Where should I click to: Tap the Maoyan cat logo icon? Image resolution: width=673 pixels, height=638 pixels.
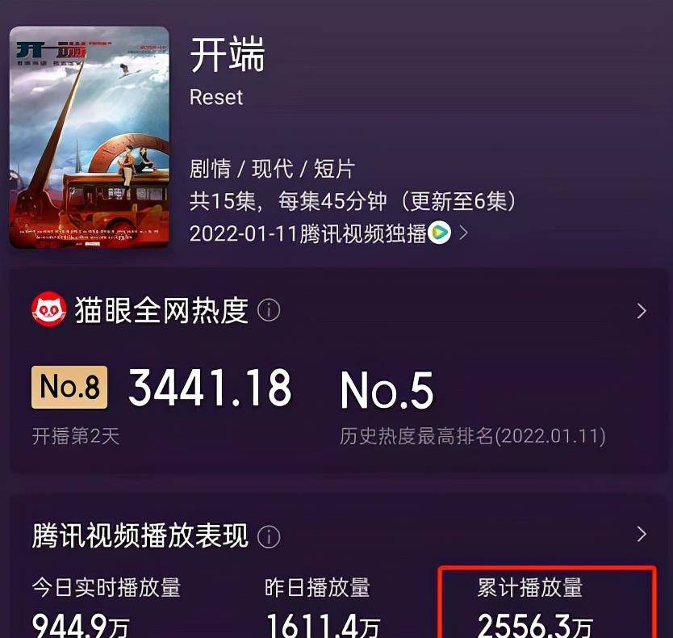click(x=49, y=309)
